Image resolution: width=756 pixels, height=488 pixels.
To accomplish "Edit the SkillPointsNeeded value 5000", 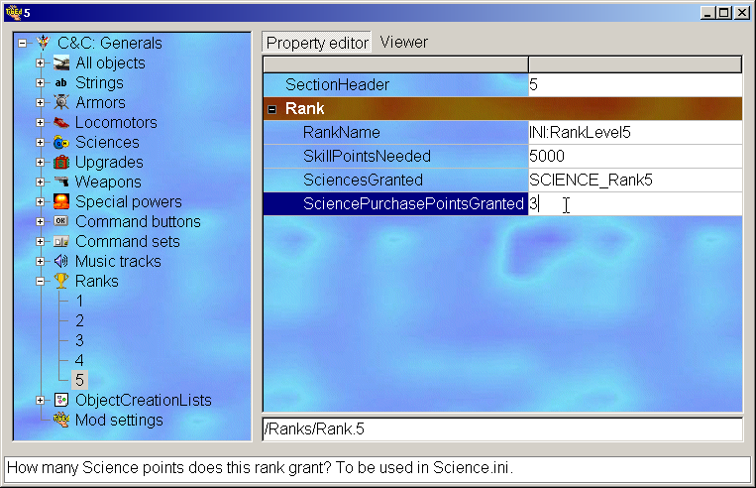I will (635, 156).
